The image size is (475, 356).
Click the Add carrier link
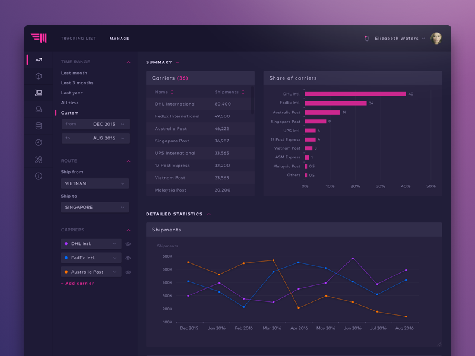(78, 284)
